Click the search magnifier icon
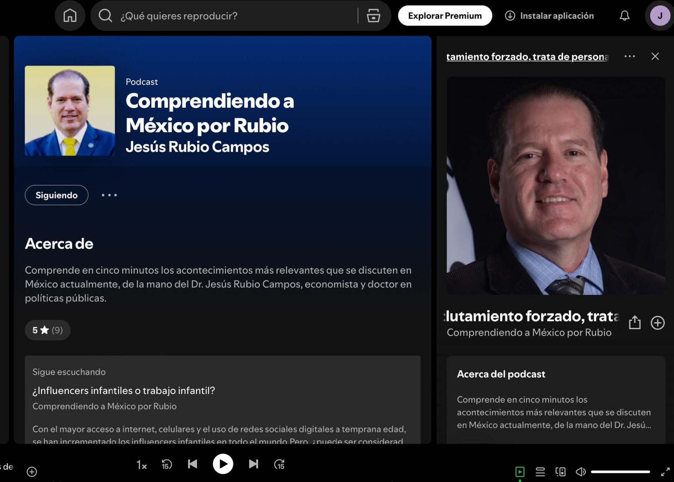The width and height of the screenshot is (674, 482). pos(105,16)
